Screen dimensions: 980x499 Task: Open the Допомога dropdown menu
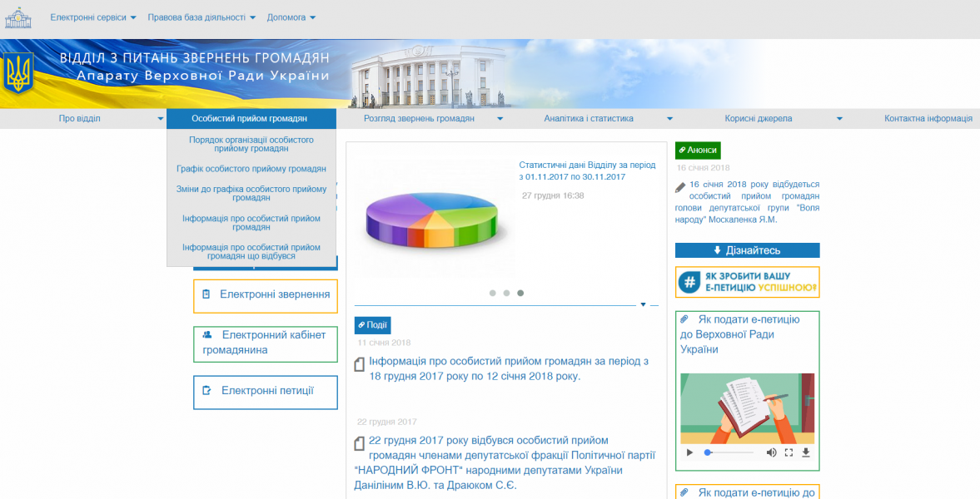[291, 17]
